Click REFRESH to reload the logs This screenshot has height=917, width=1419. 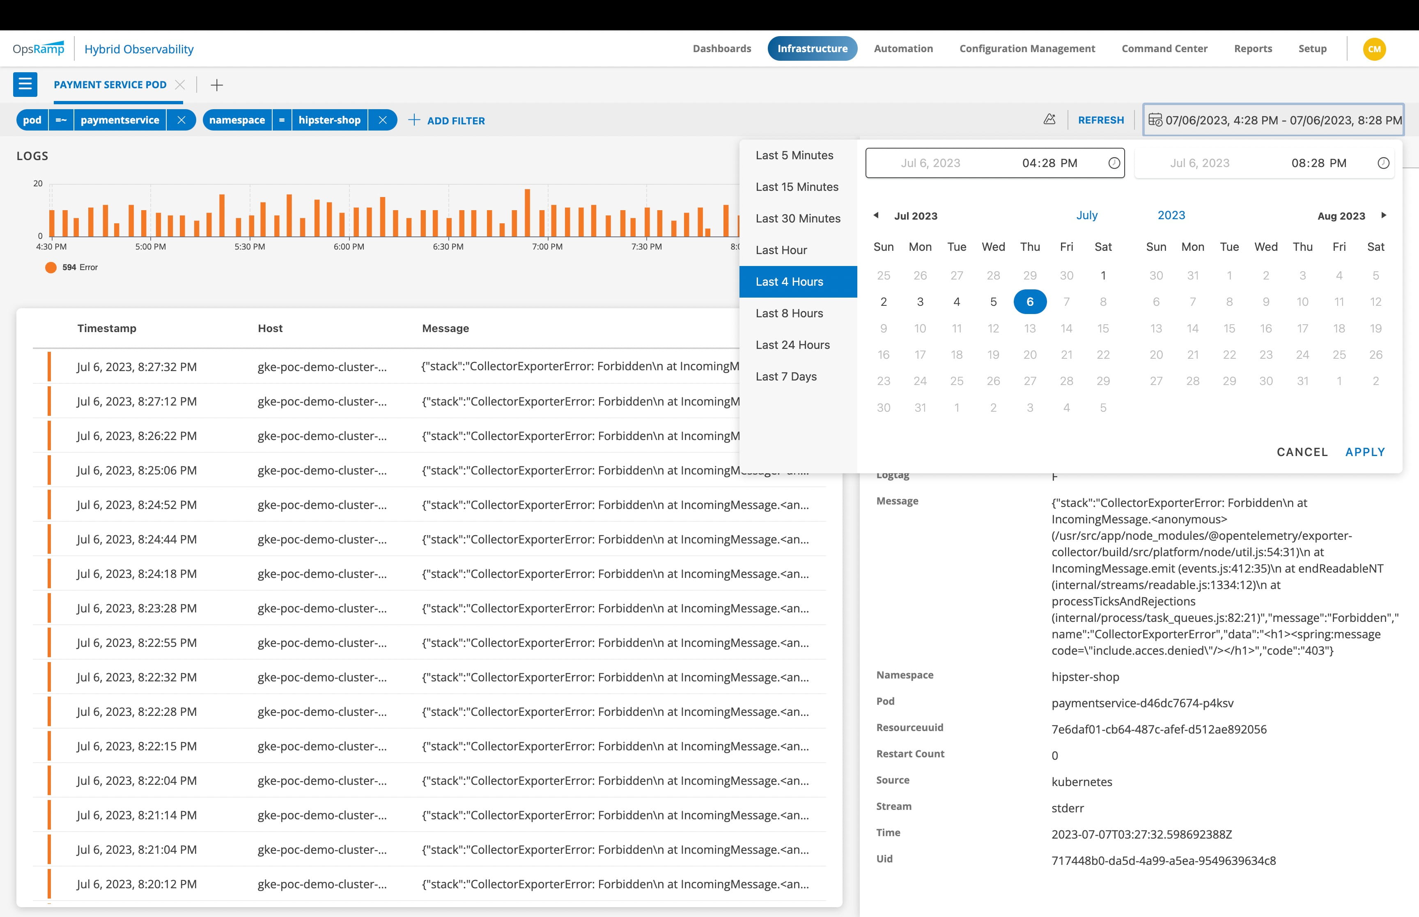1101,119
